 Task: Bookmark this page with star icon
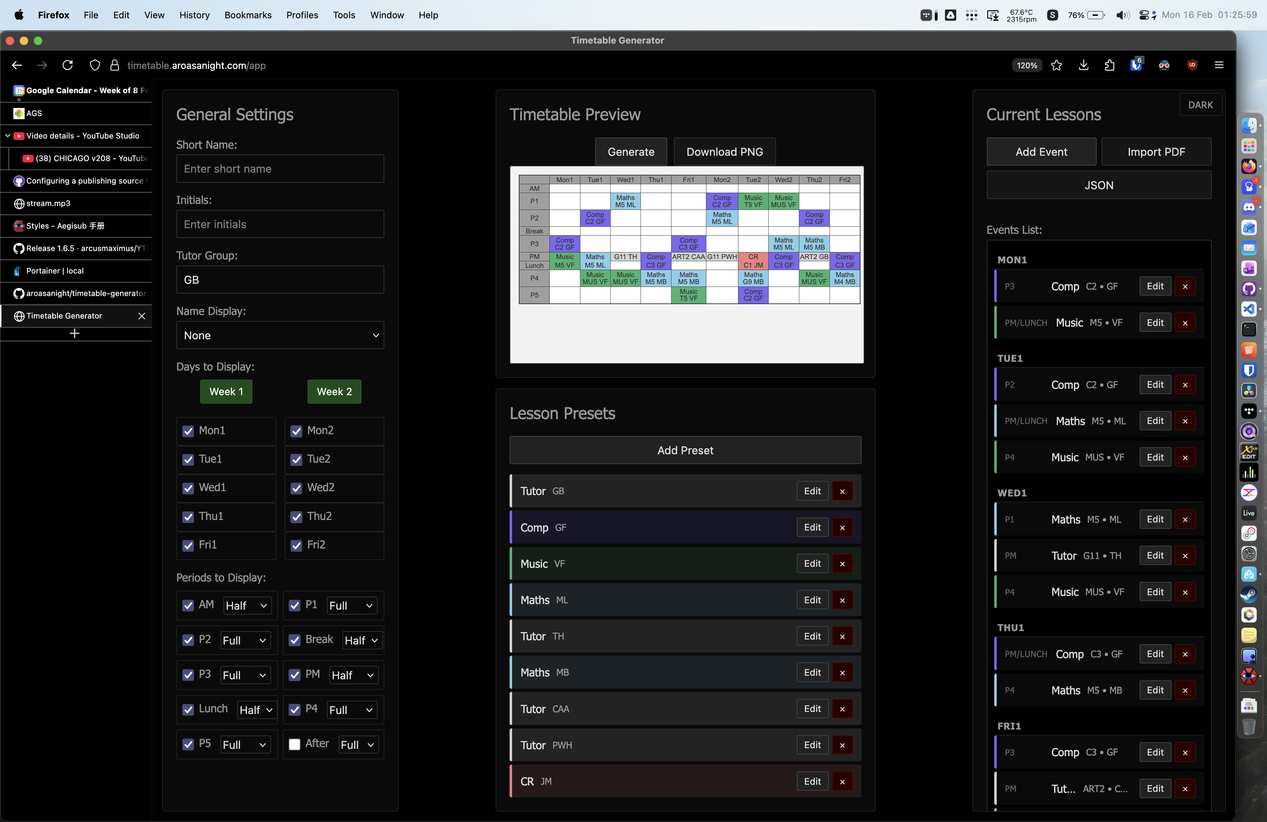coord(1057,65)
